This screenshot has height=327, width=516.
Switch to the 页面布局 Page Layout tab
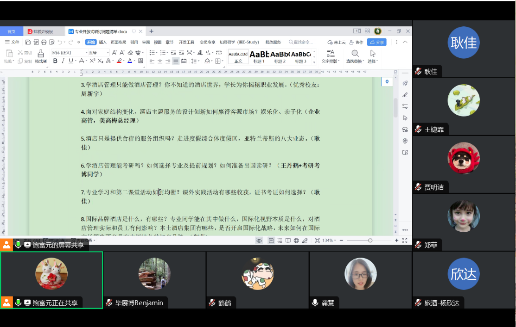click(119, 42)
